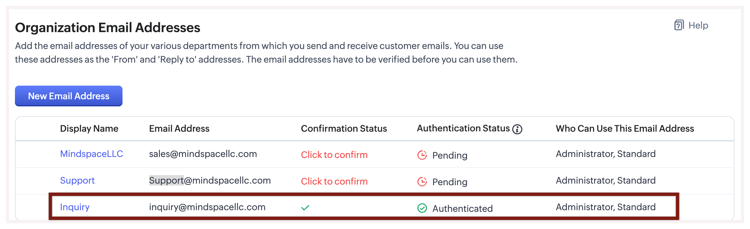Viewport: 750px width, 229px height.
Task: Click the Email Address column header
Action: tap(179, 128)
